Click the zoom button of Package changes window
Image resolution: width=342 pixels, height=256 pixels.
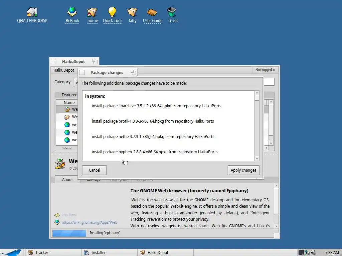133,72
